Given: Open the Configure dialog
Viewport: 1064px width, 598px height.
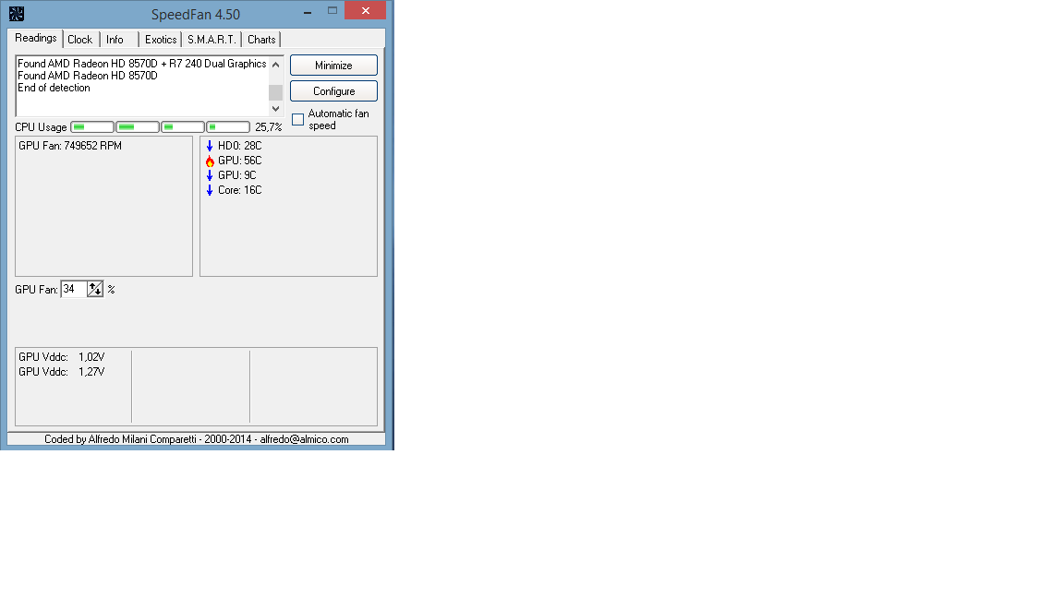Looking at the screenshot, I should point(333,90).
